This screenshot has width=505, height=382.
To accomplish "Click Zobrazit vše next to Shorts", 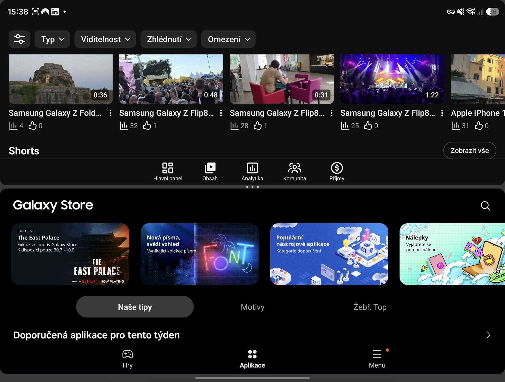I will click(470, 150).
